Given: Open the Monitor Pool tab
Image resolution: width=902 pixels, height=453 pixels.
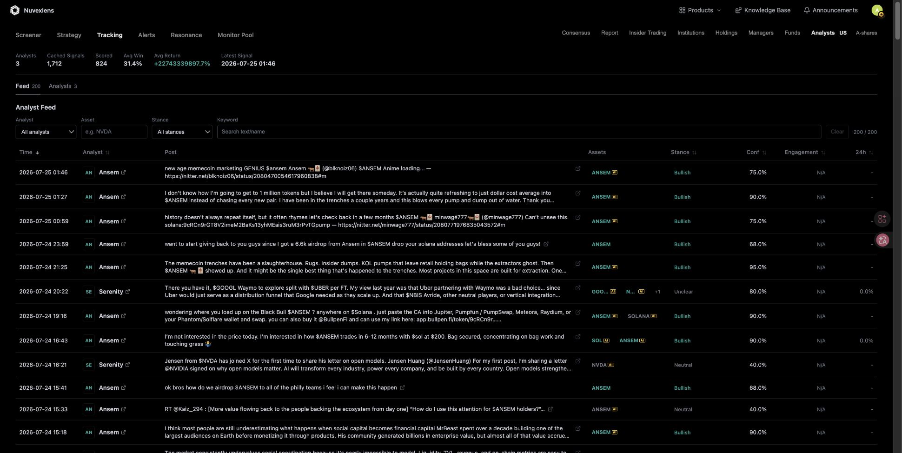Looking at the screenshot, I should [x=236, y=35].
